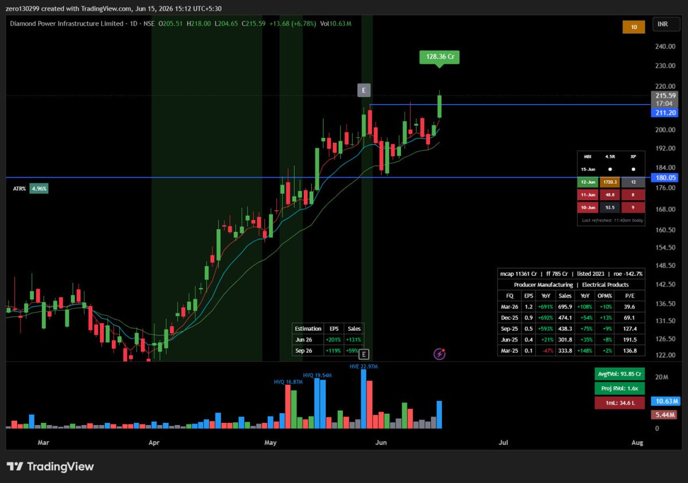The image size is (688, 483).
Task: Click the 127.4 P/E cell
Action: click(x=629, y=328)
